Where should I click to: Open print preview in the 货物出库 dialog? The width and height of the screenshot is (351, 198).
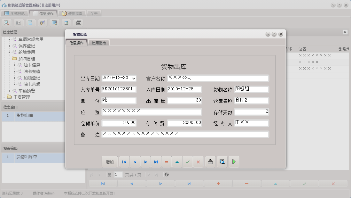[222, 162]
